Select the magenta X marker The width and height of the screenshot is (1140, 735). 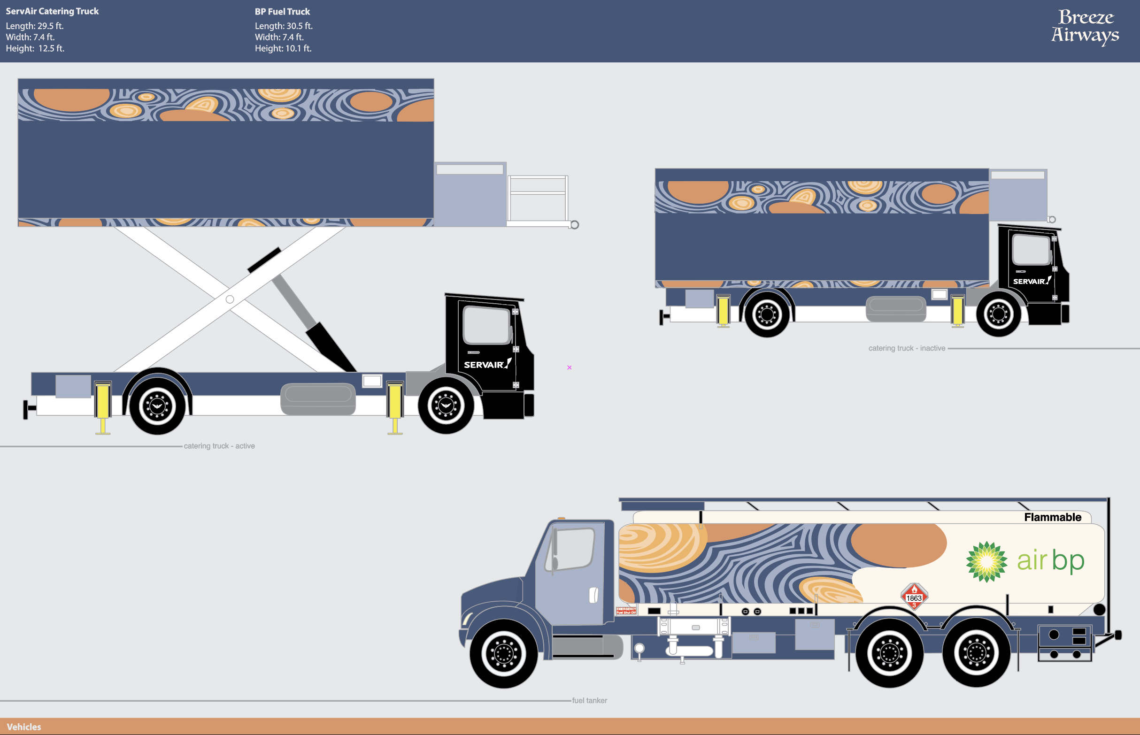click(x=569, y=367)
